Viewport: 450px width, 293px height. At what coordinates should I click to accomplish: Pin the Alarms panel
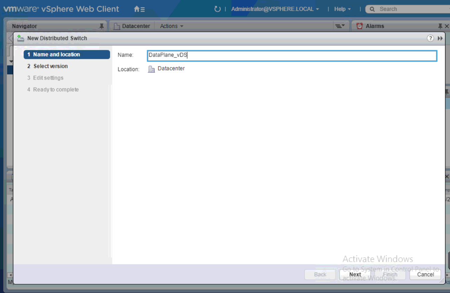click(x=440, y=26)
